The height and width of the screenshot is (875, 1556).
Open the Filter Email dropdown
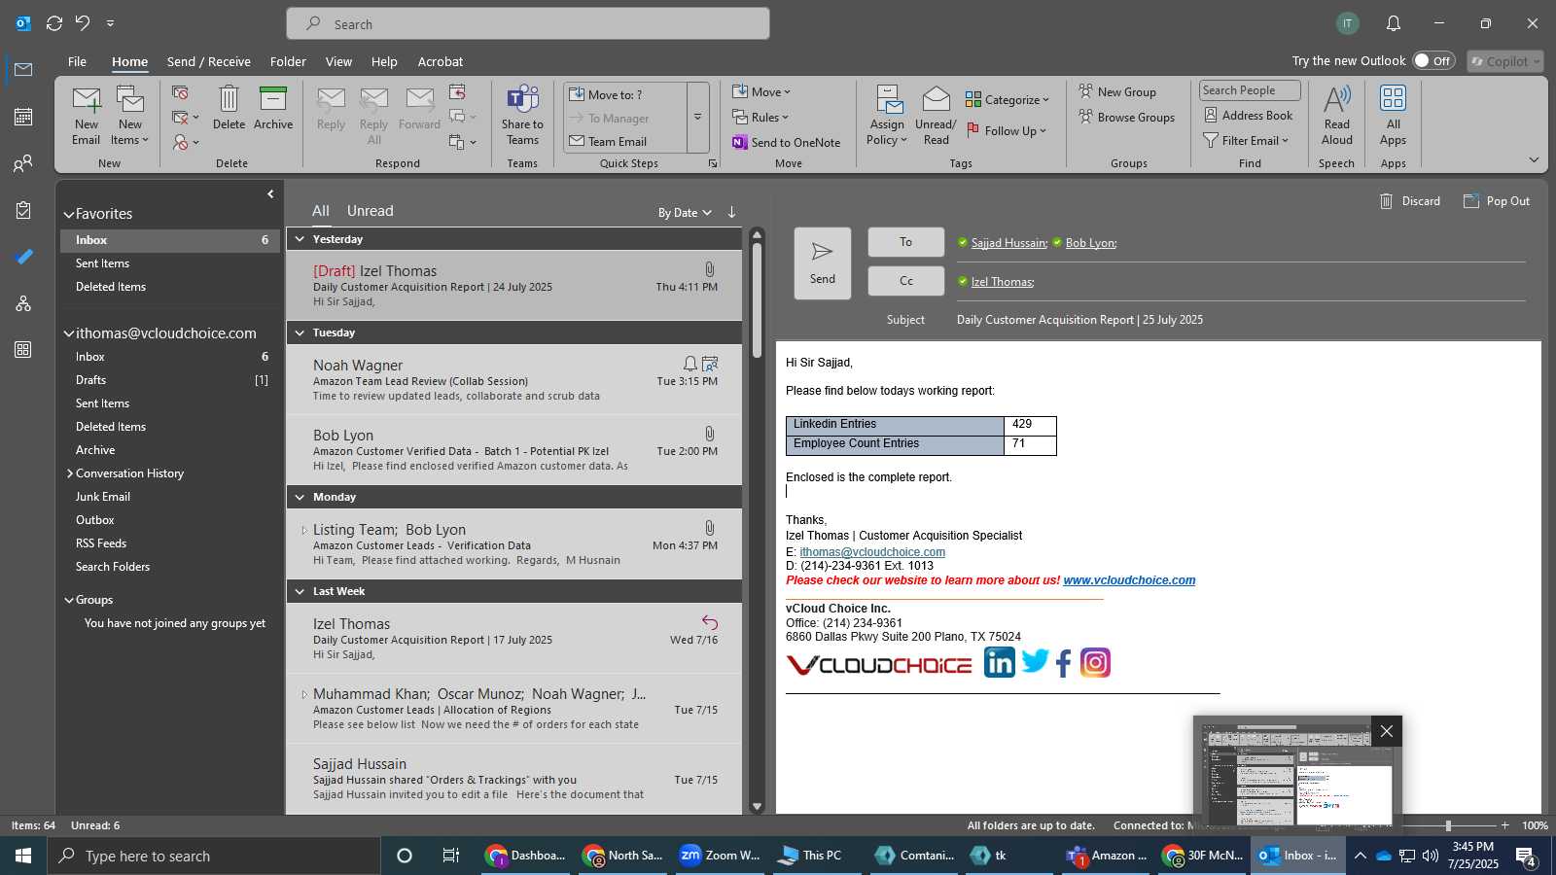1246,140
